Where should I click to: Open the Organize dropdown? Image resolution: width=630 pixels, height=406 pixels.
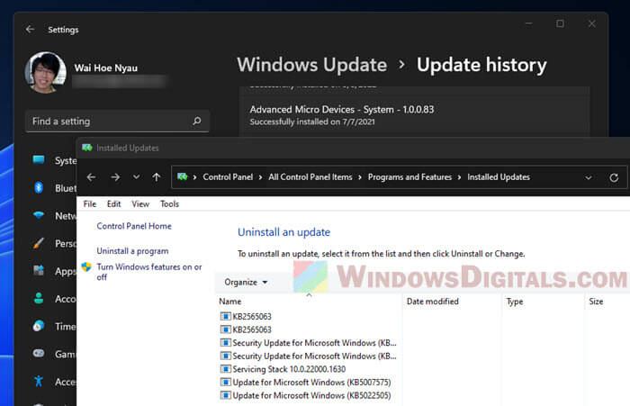(246, 282)
